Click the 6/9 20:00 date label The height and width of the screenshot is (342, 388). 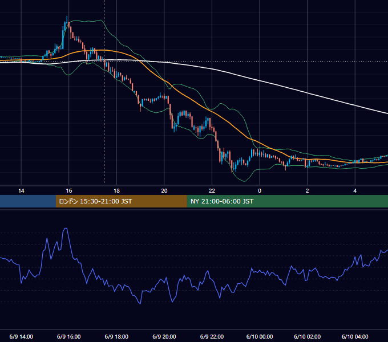(x=164, y=336)
